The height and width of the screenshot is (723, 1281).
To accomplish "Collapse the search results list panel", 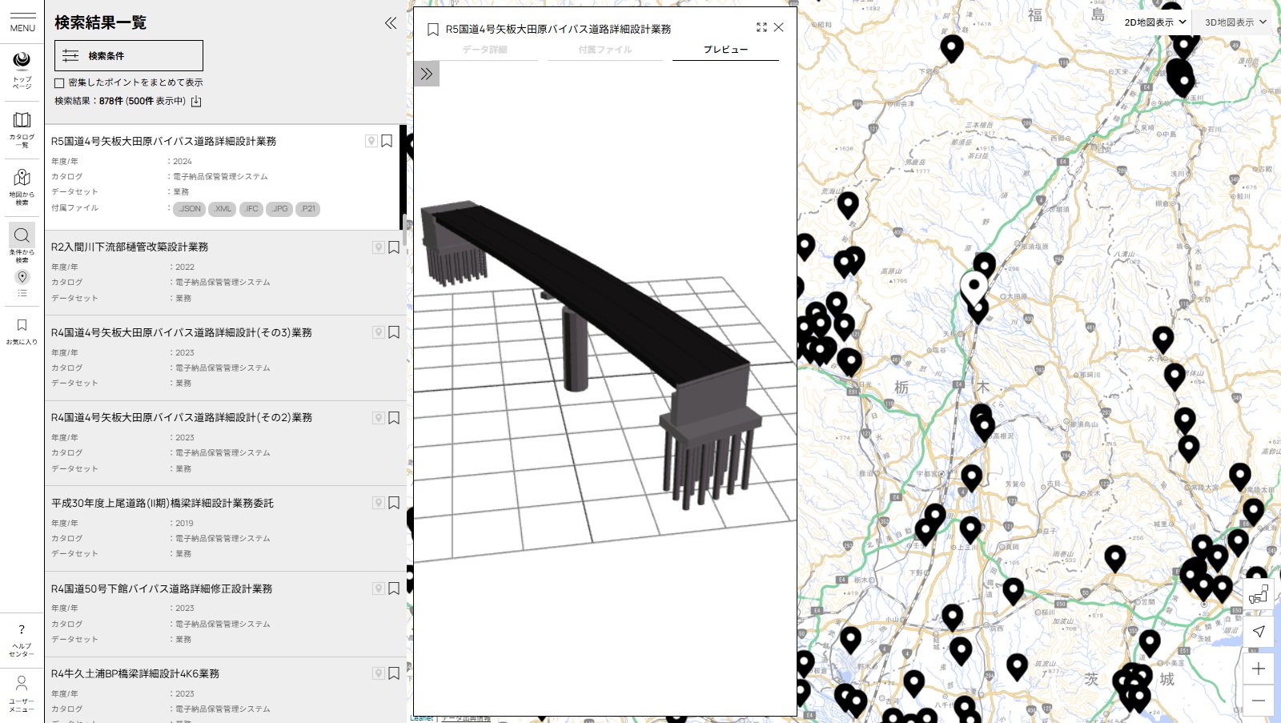I will (391, 23).
